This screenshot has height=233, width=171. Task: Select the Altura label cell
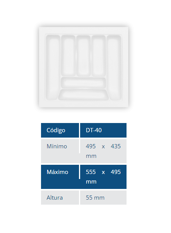60,198
